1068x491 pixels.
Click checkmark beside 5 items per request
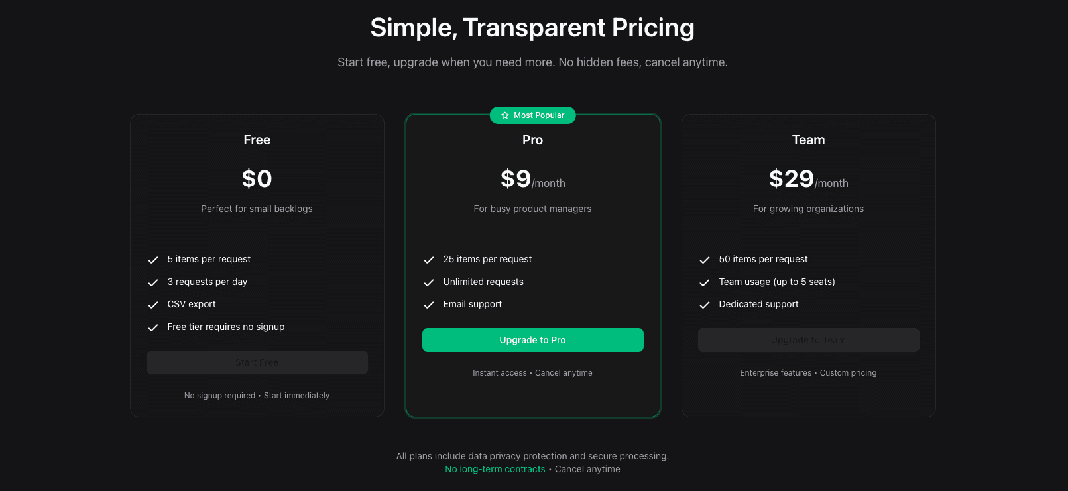coord(153,260)
